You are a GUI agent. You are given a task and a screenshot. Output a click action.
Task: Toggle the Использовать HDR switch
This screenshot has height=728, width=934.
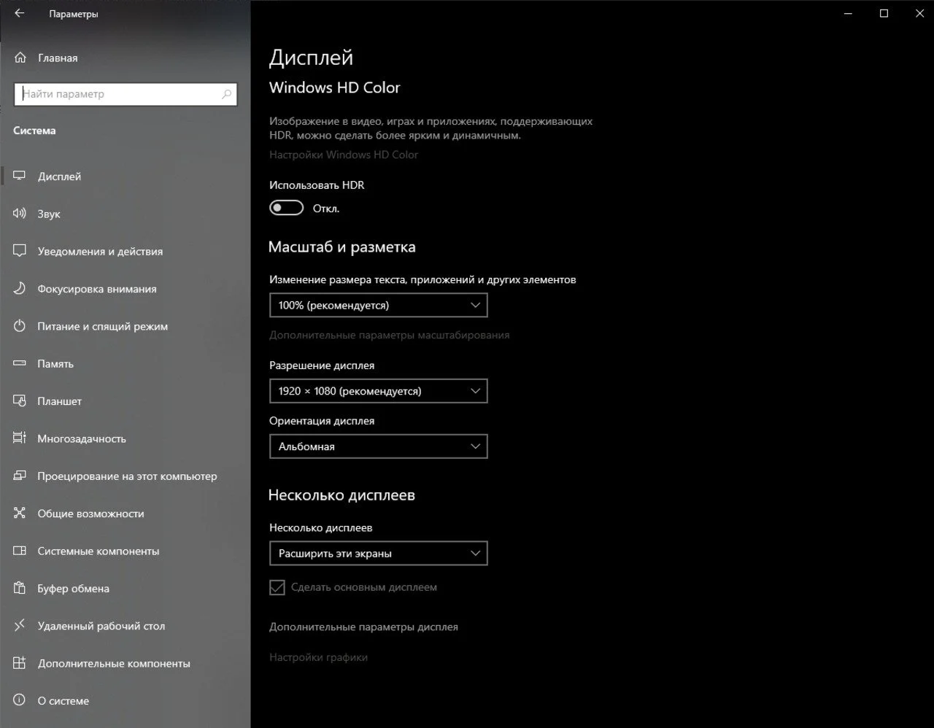tap(286, 208)
